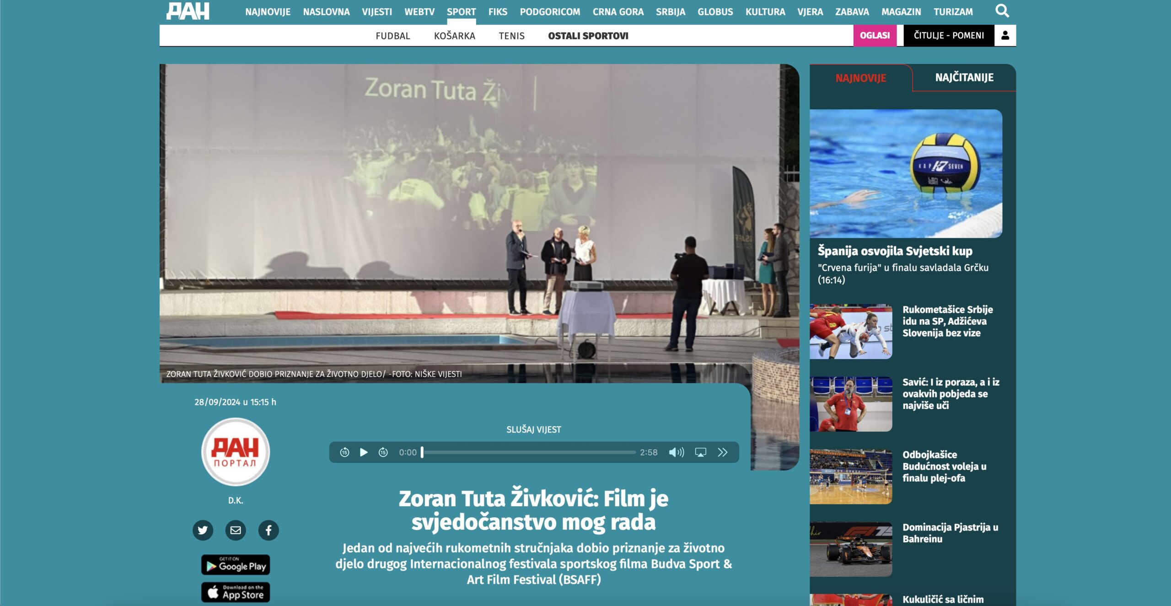The width and height of the screenshot is (1171, 606).
Task: Open Savić coach thumbnail image
Action: click(851, 404)
